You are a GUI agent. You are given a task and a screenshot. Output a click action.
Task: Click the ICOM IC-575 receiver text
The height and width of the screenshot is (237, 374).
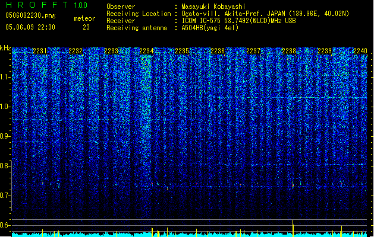pos(238,21)
